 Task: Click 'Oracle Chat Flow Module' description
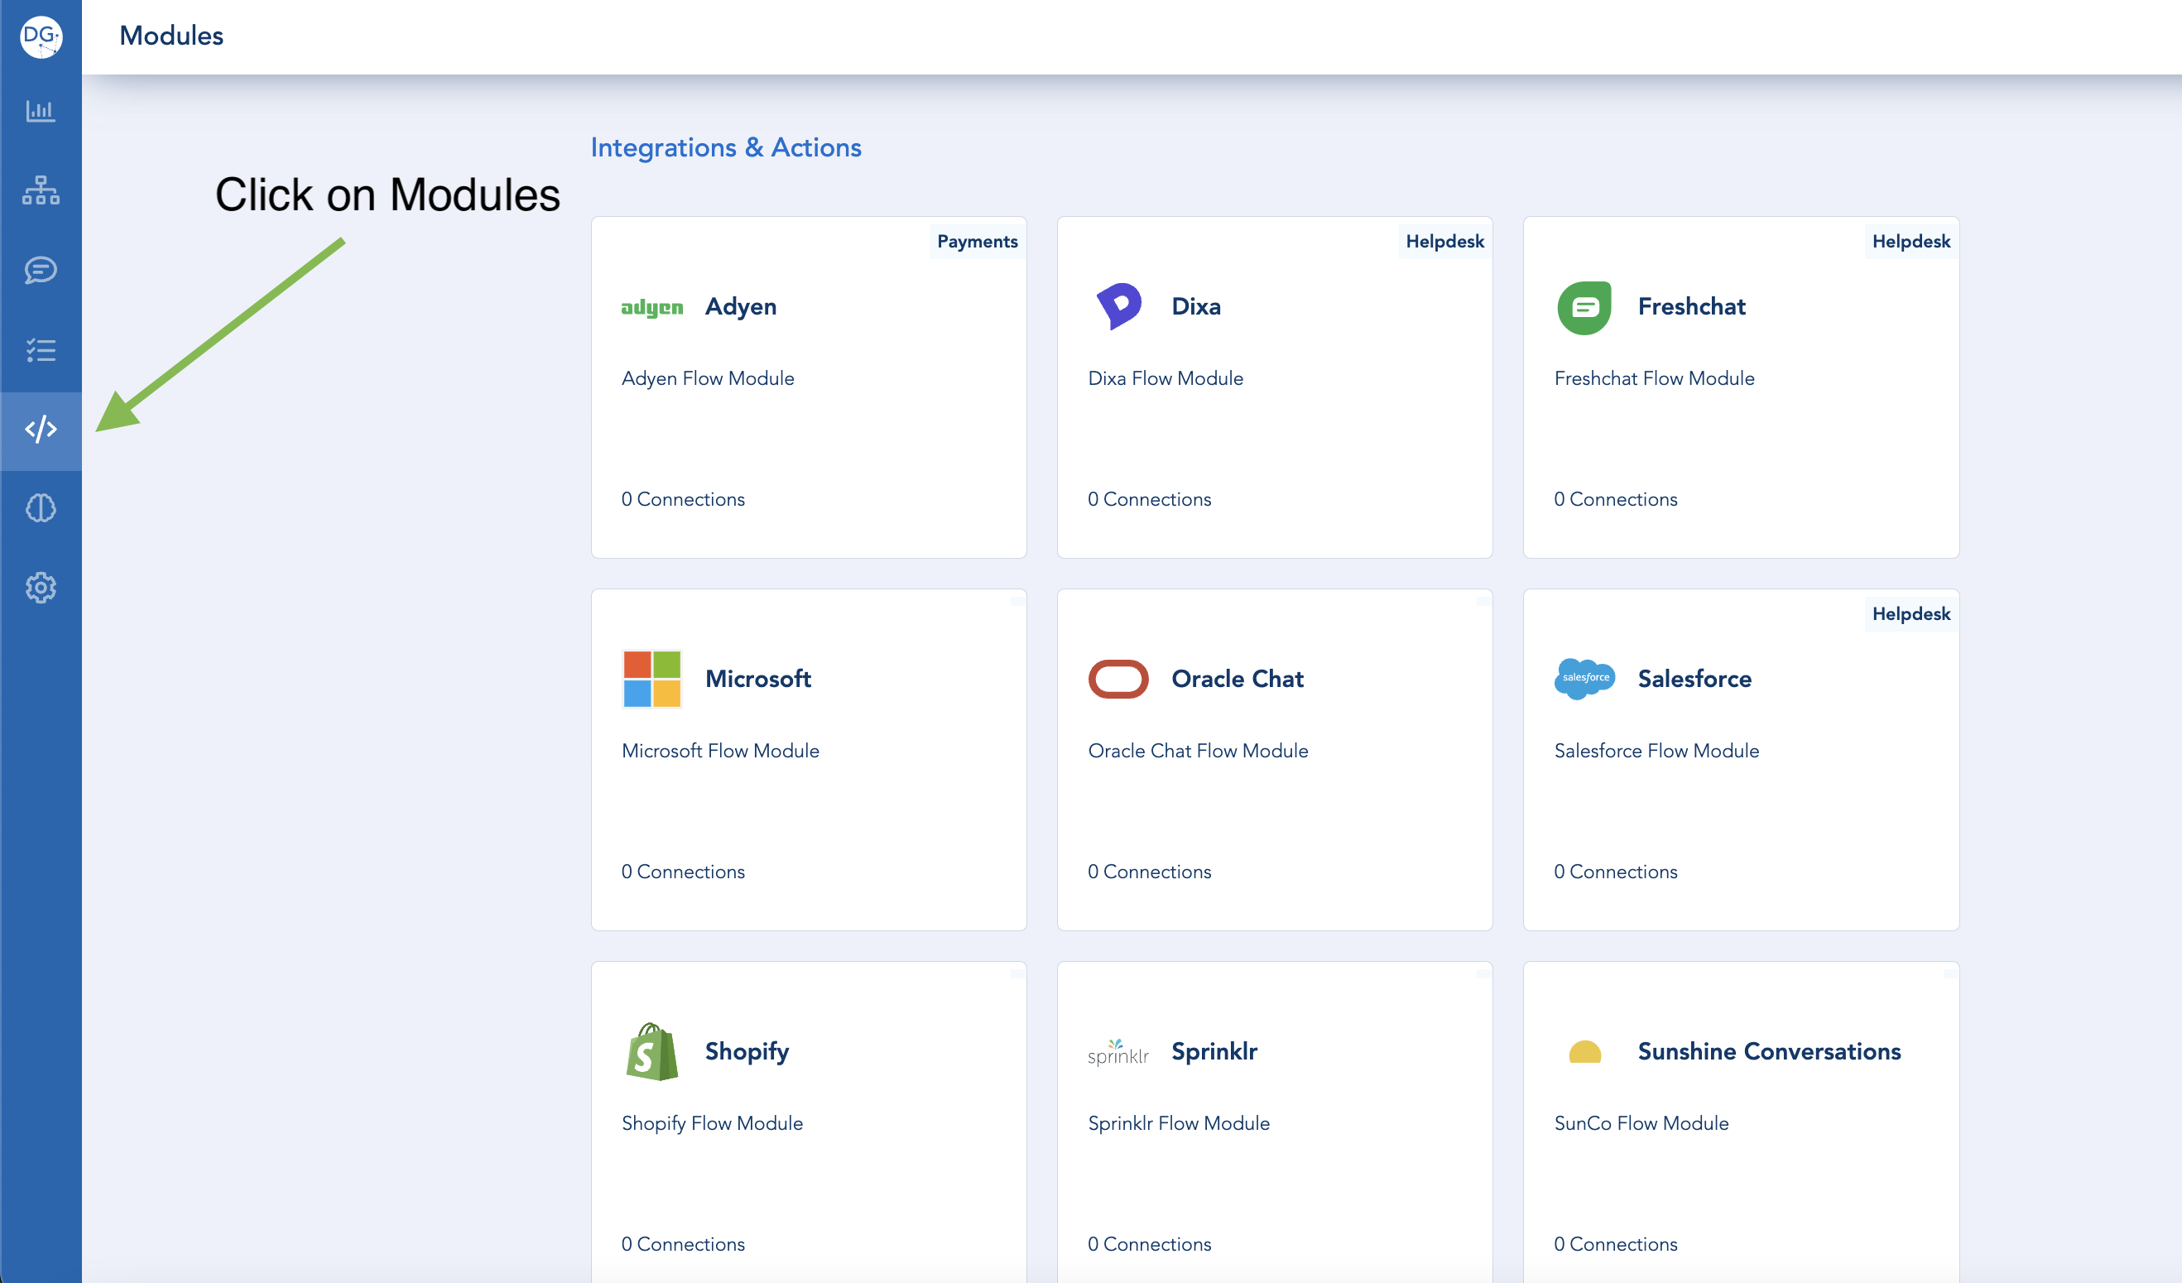pyautogui.click(x=1198, y=751)
